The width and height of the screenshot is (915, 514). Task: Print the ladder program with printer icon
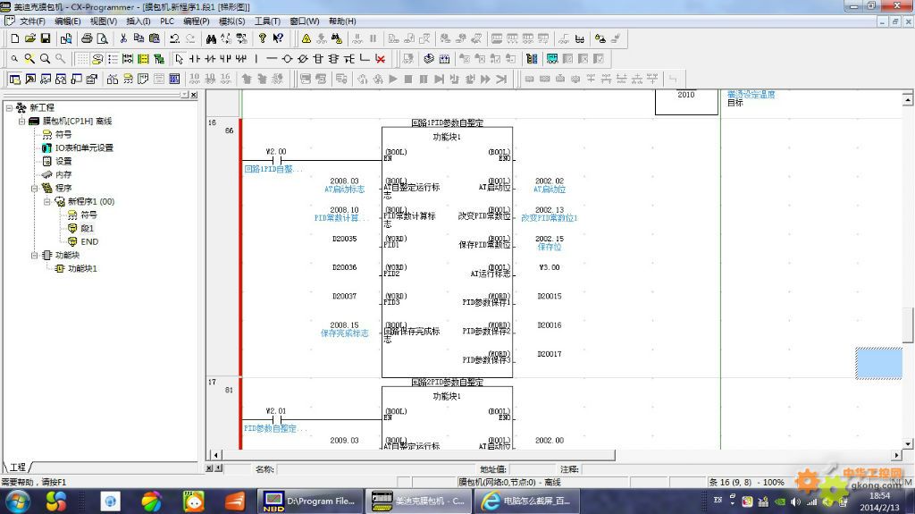(x=87, y=38)
